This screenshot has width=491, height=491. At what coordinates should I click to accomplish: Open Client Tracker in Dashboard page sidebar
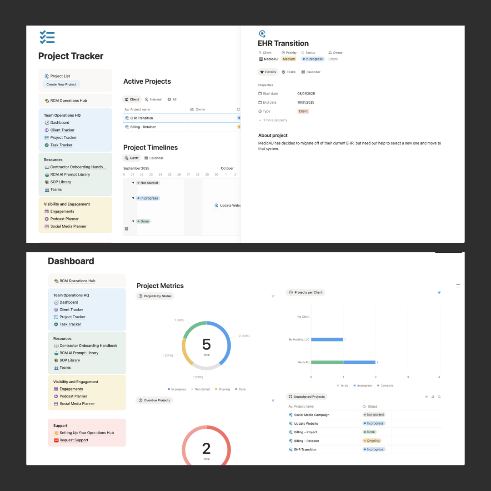point(69,310)
